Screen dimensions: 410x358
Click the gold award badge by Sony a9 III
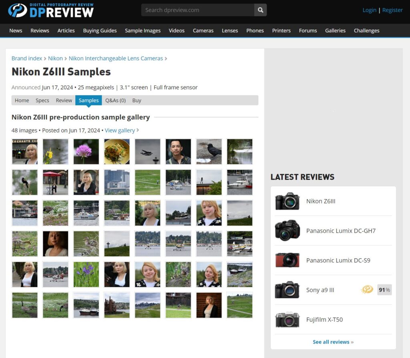pos(367,290)
